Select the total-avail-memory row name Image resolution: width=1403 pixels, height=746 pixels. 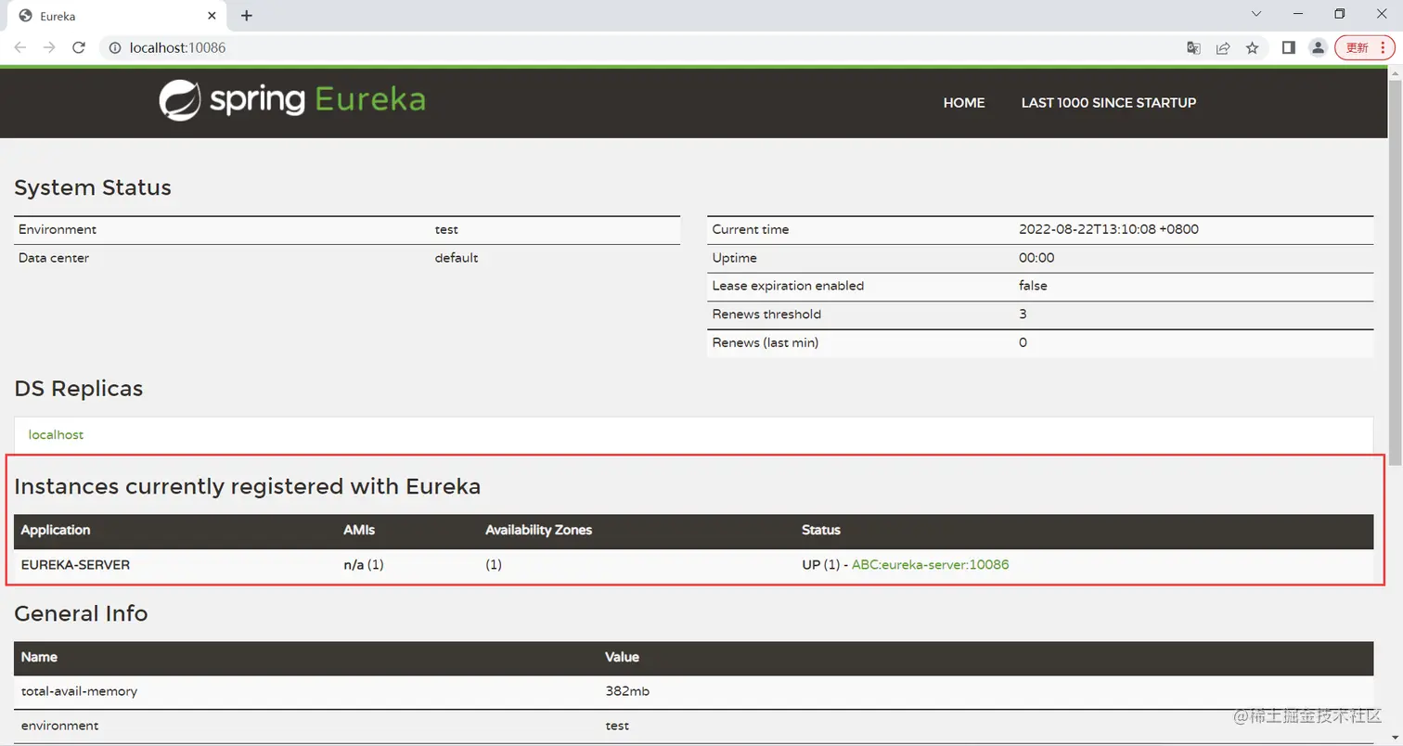(80, 691)
